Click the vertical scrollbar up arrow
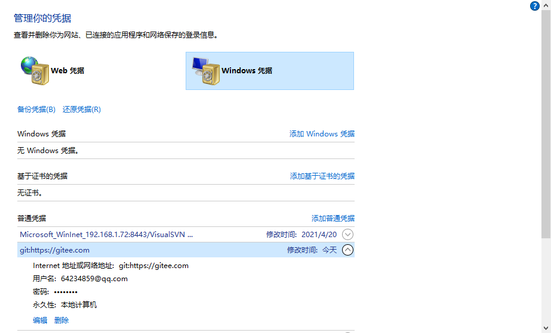The image size is (551, 333). (546, 5)
